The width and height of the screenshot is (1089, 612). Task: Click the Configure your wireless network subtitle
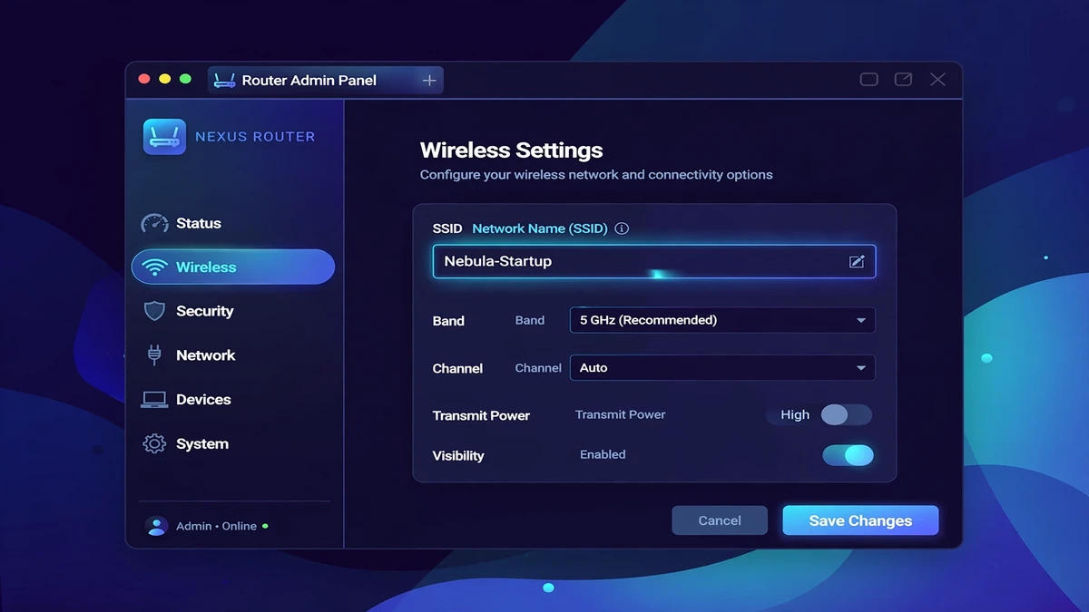pos(596,174)
